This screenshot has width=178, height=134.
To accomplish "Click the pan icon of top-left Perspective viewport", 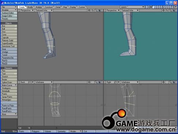I will pyautogui.click(x=89, y=10).
